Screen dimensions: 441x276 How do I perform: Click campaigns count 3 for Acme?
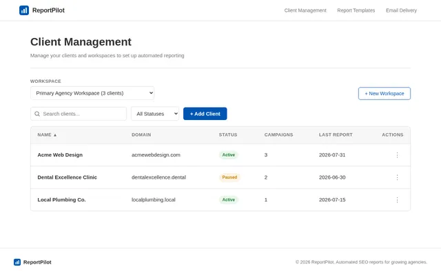tap(266, 155)
